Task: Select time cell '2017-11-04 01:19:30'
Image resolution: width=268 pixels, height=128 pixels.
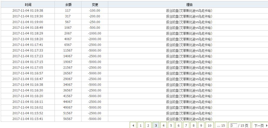Action: [28, 16]
